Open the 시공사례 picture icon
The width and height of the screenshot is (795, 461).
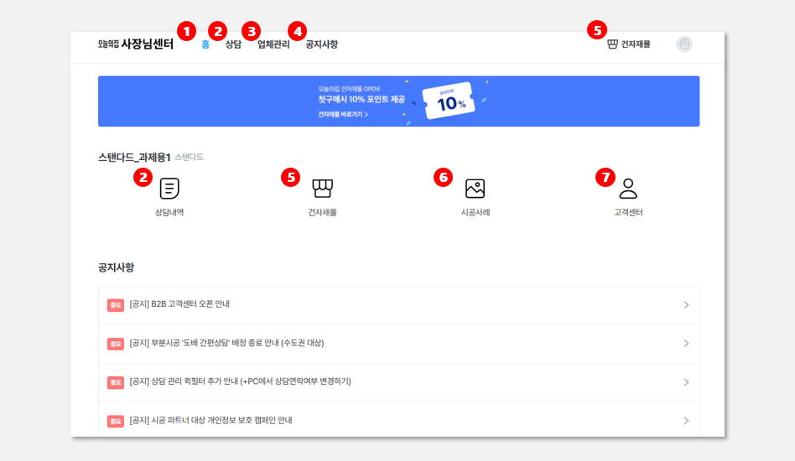pyautogui.click(x=475, y=189)
